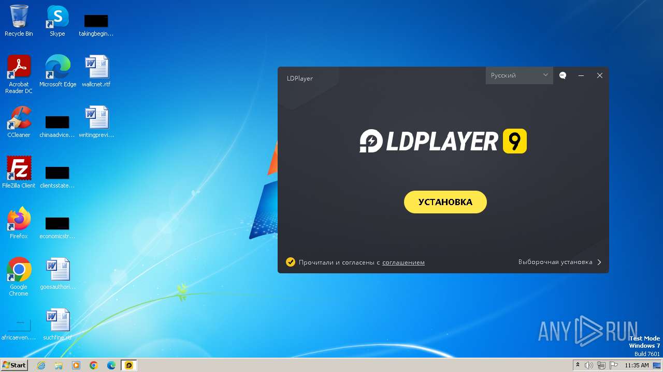Open the Recycle Bin desktop icon
663x372 pixels.
click(19, 21)
